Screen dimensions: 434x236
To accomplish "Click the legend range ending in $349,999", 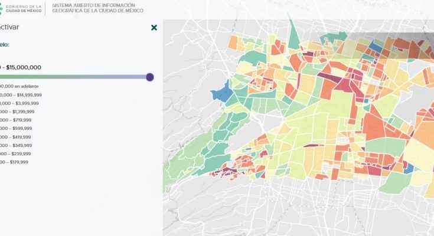I will tap(16, 145).
